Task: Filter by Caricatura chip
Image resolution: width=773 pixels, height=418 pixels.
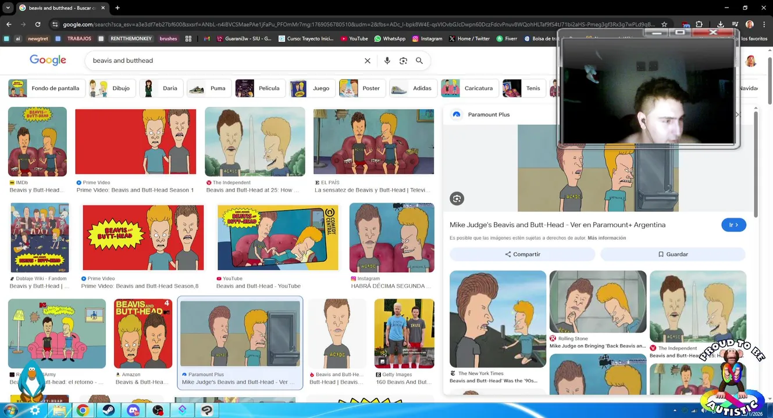Action: pos(469,88)
